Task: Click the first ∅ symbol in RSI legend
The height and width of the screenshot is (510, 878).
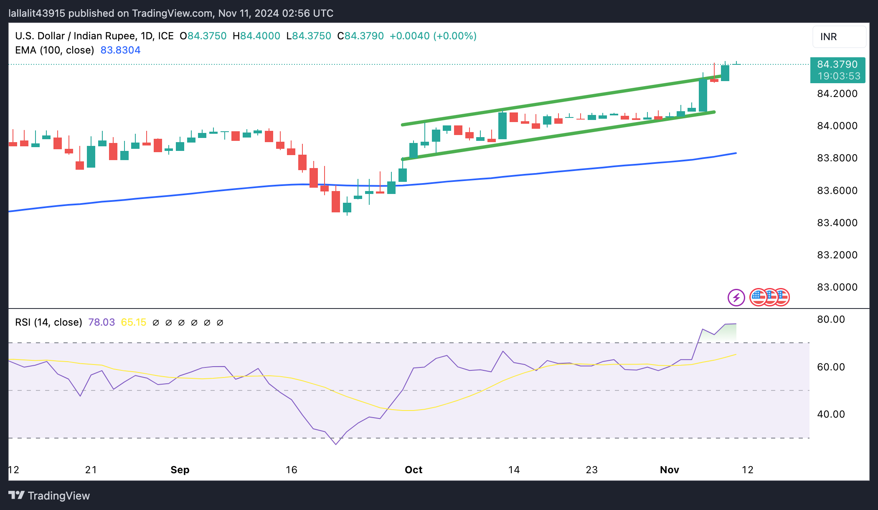Action: pos(156,323)
